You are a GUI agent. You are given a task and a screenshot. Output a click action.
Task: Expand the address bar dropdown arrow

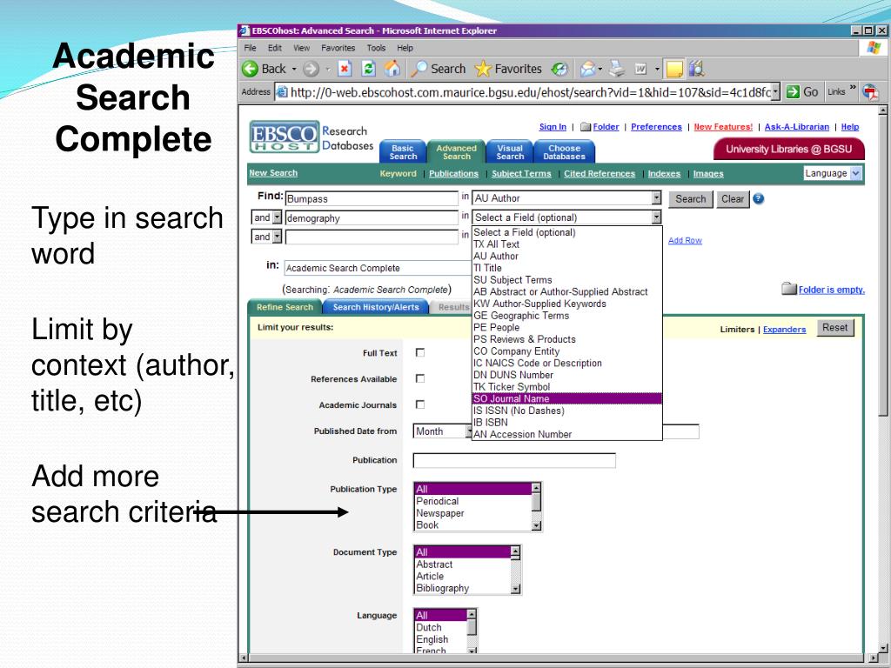point(775,92)
